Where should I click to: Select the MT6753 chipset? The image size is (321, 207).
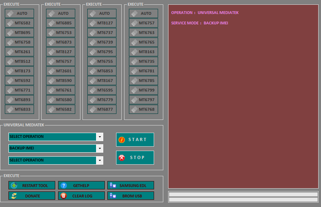click(60, 32)
